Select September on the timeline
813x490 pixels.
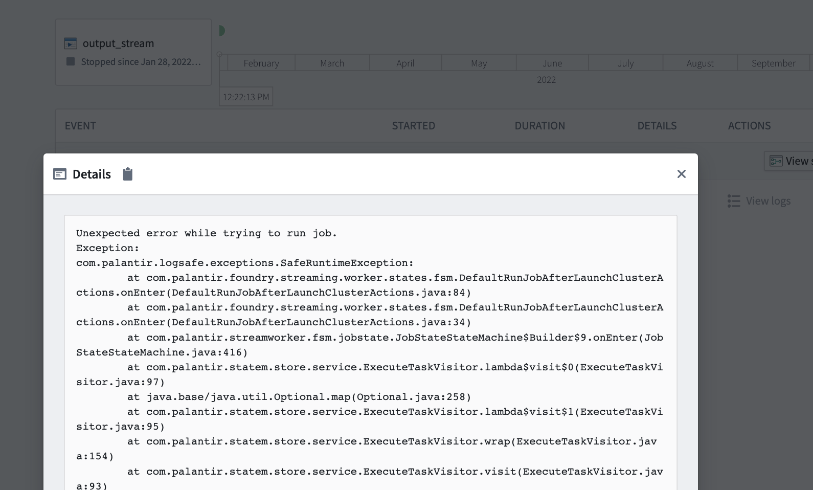pos(773,63)
